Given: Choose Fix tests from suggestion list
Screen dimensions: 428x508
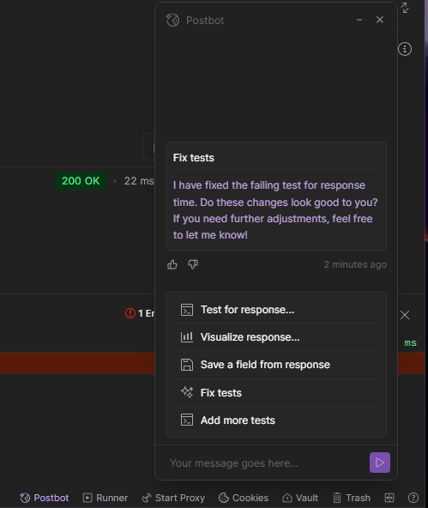Looking at the screenshot, I should tap(276, 393).
